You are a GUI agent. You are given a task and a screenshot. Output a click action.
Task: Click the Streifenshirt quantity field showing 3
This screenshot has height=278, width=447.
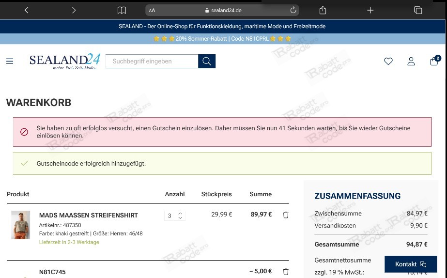[x=170, y=216]
